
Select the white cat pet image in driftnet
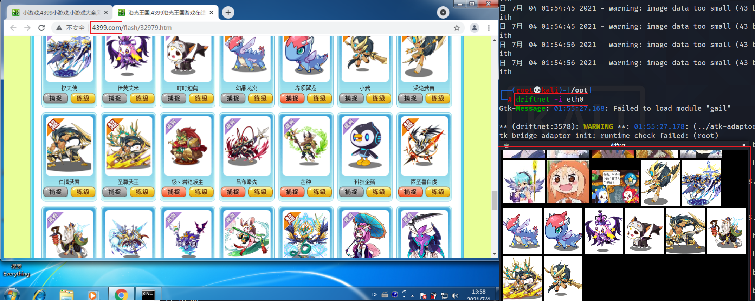[x=644, y=231]
